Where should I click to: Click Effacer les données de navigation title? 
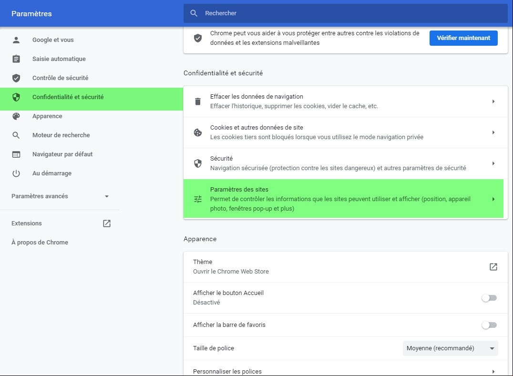pyautogui.click(x=256, y=96)
